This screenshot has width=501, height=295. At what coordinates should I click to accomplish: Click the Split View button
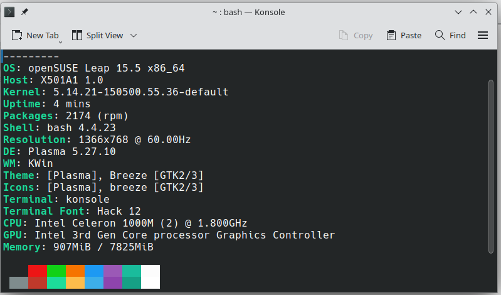[x=97, y=35]
